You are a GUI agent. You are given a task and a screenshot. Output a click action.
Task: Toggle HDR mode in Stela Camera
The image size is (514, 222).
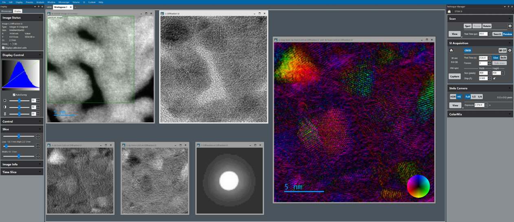(452, 97)
